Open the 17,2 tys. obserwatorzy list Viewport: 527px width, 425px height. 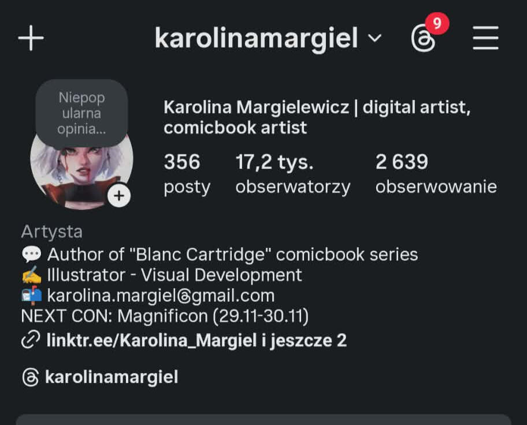tap(293, 174)
